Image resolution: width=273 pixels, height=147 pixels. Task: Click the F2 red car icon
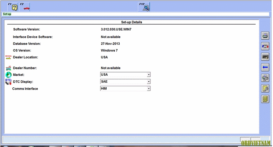pos(26,7)
